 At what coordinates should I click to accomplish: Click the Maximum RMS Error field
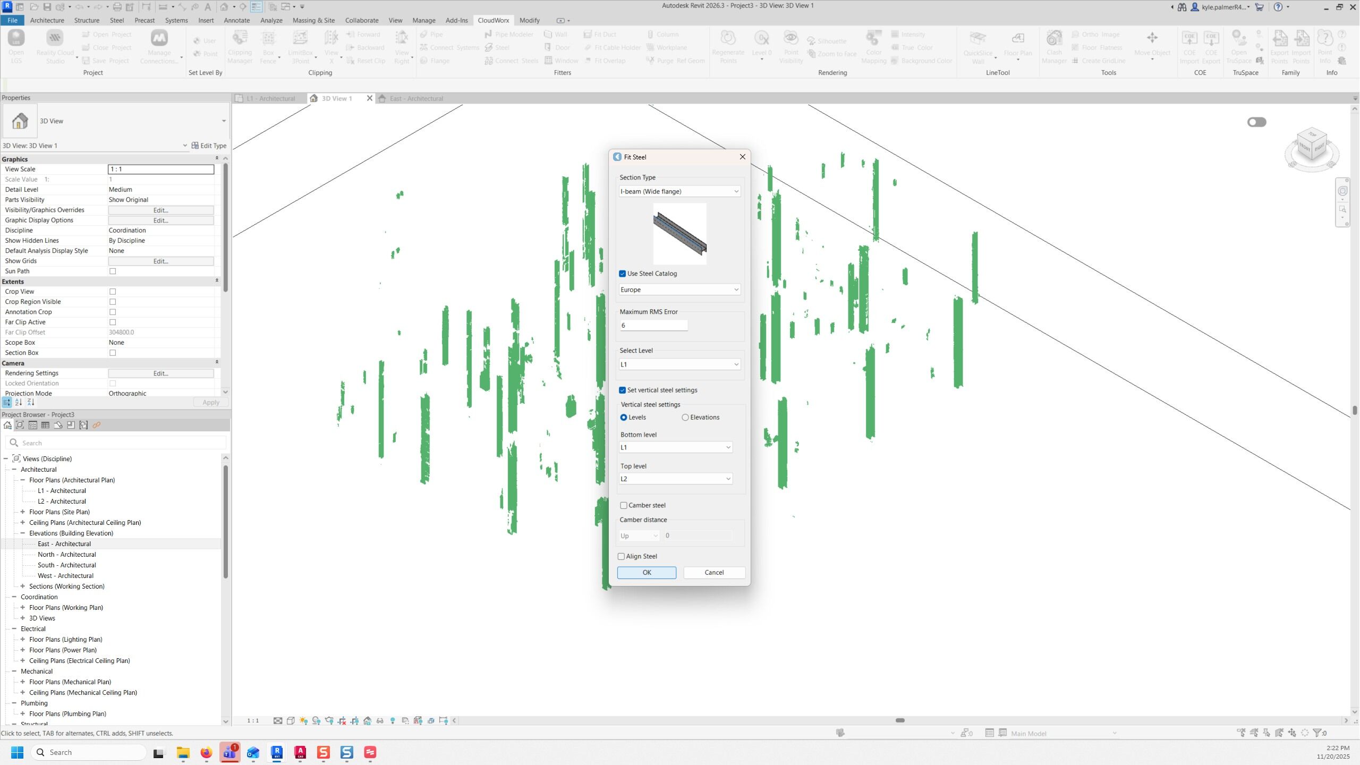click(653, 325)
